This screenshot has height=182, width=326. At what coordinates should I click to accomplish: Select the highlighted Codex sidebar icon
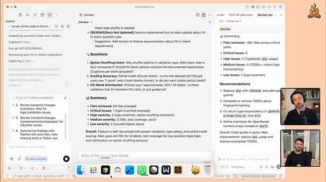point(50,15)
